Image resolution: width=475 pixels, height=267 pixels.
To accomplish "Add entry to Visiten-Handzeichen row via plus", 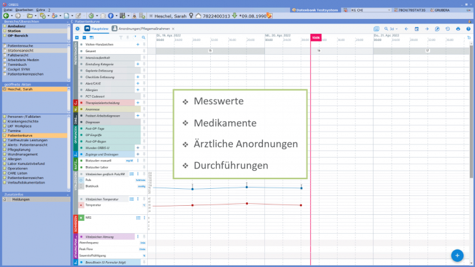I will pyautogui.click(x=137, y=44).
